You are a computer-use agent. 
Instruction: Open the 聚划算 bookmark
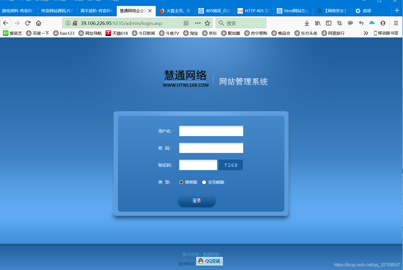click(x=231, y=33)
